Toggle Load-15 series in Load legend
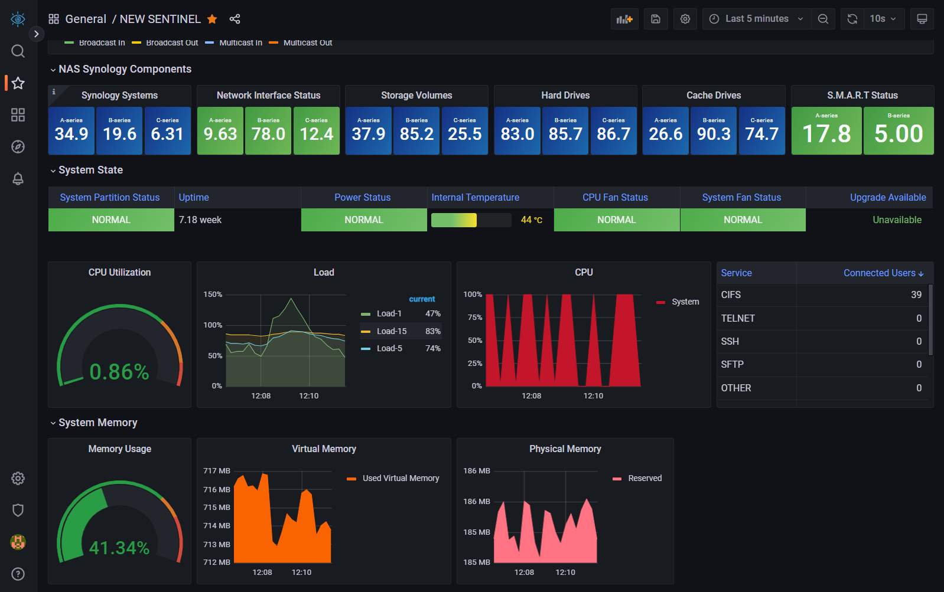 [x=391, y=331]
